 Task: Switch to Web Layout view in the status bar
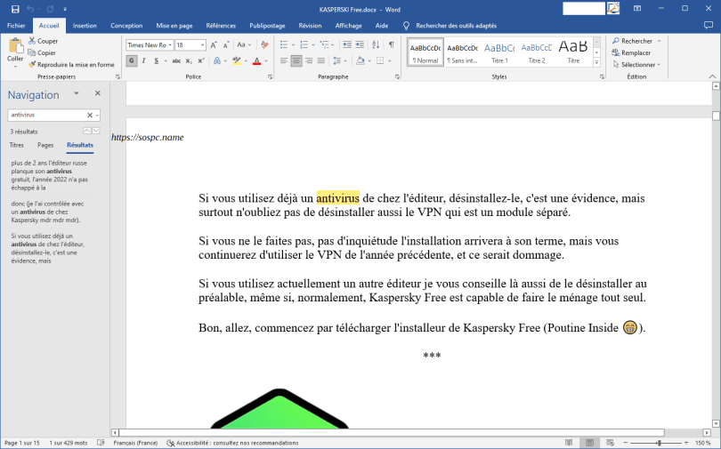(611, 443)
